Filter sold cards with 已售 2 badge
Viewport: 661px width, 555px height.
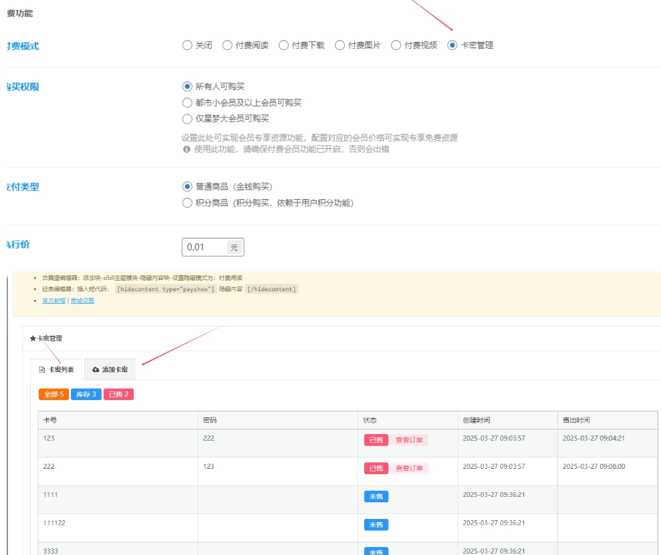pos(118,394)
